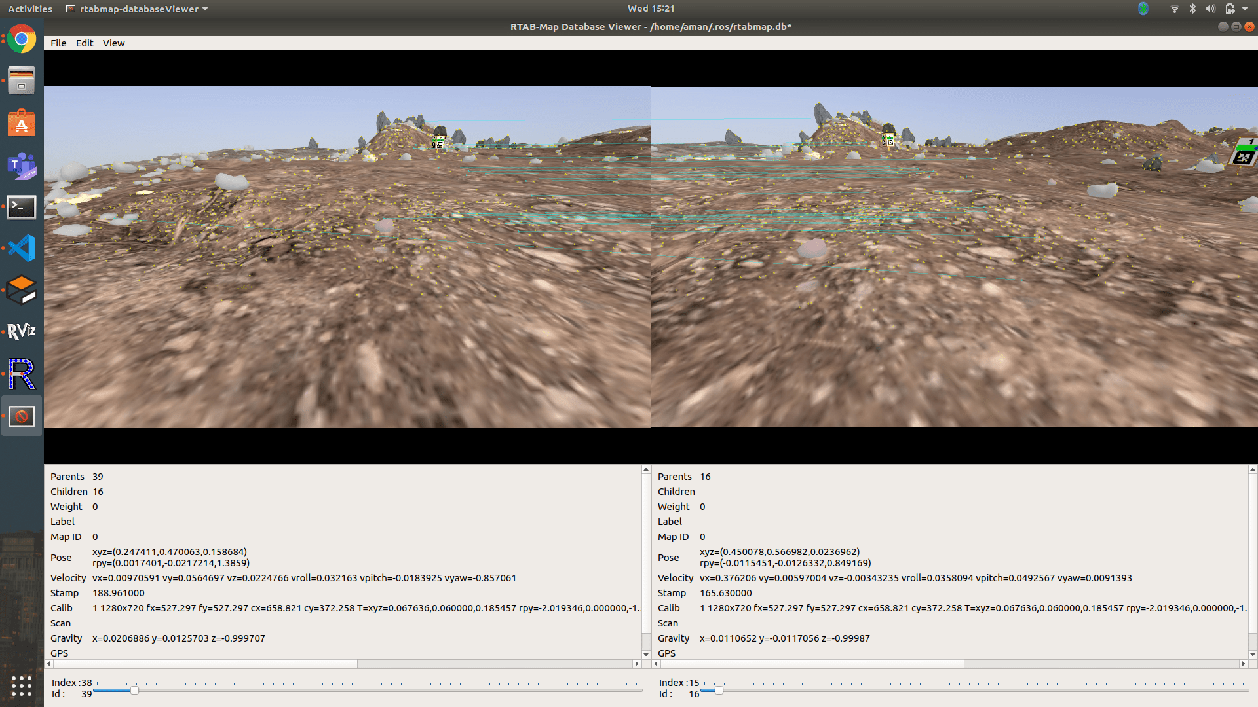The image size is (1258, 707).
Task: Open the Terminal dock icon
Action: (22, 207)
